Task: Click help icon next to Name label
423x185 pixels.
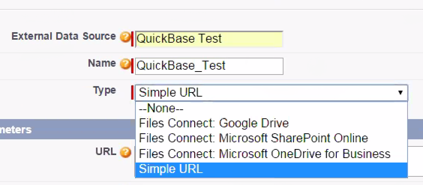Action: point(125,64)
